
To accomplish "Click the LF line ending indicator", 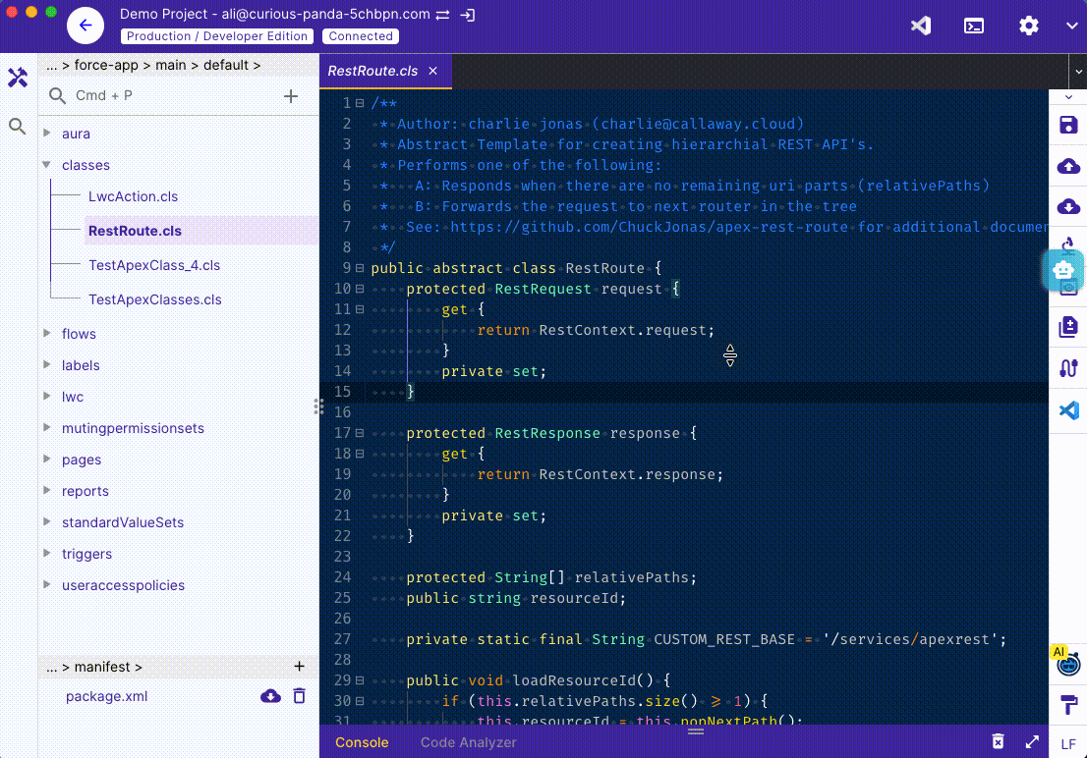I will click(1068, 744).
